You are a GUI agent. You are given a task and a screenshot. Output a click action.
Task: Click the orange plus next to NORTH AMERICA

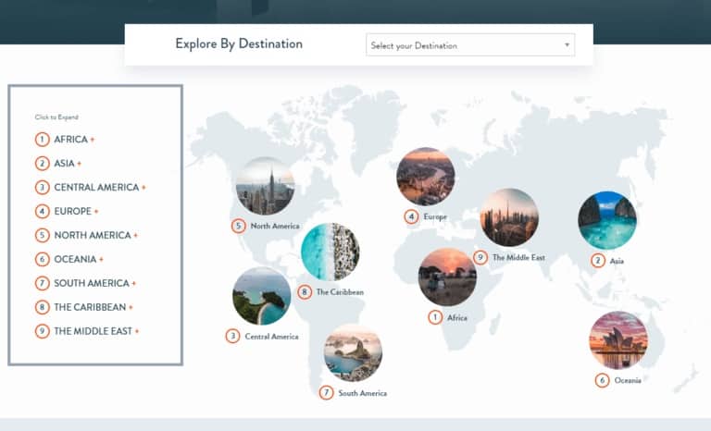pos(135,236)
